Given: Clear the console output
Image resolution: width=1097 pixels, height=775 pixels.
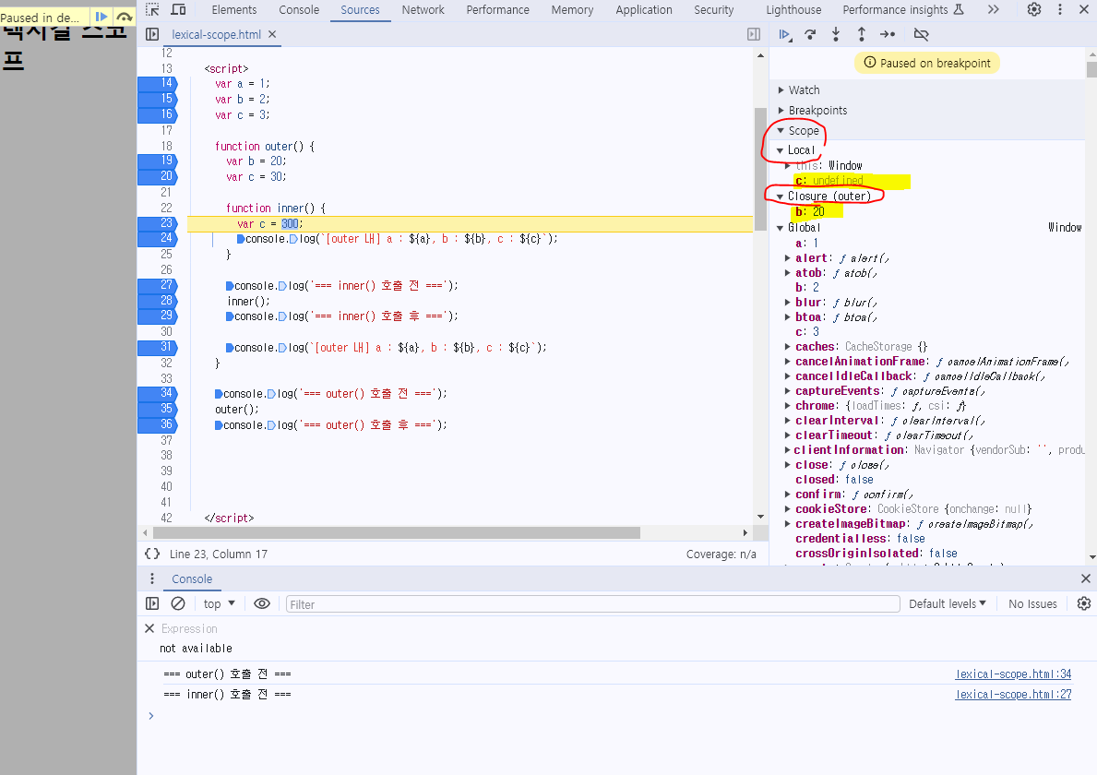Looking at the screenshot, I should (x=178, y=603).
